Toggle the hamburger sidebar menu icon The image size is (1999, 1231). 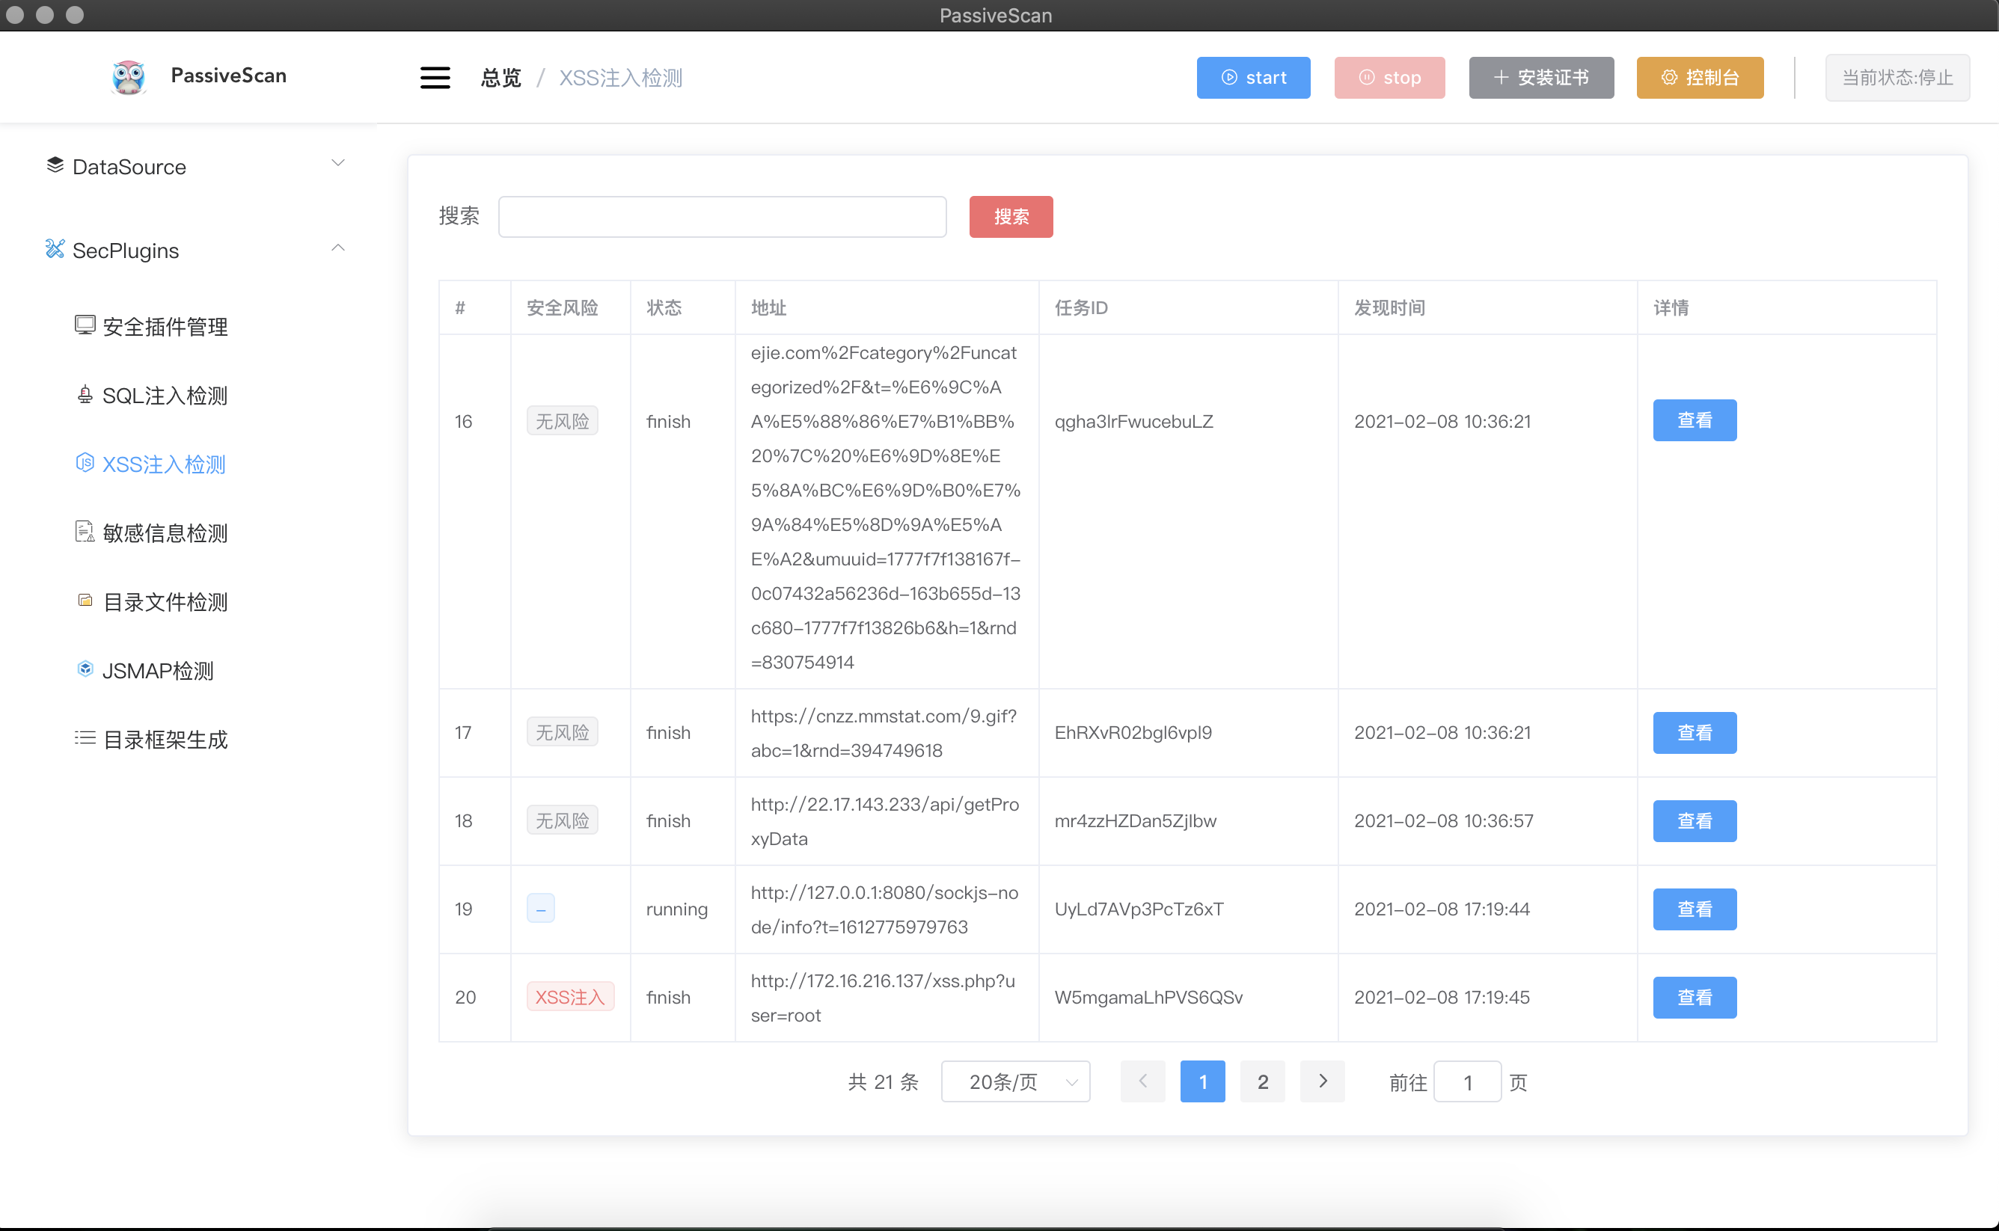pos(435,77)
